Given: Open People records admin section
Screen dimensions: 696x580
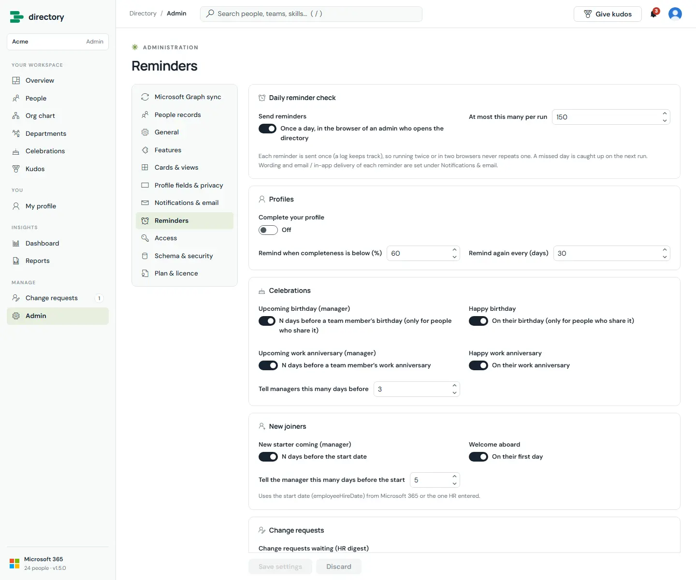Looking at the screenshot, I should (185, 115).
